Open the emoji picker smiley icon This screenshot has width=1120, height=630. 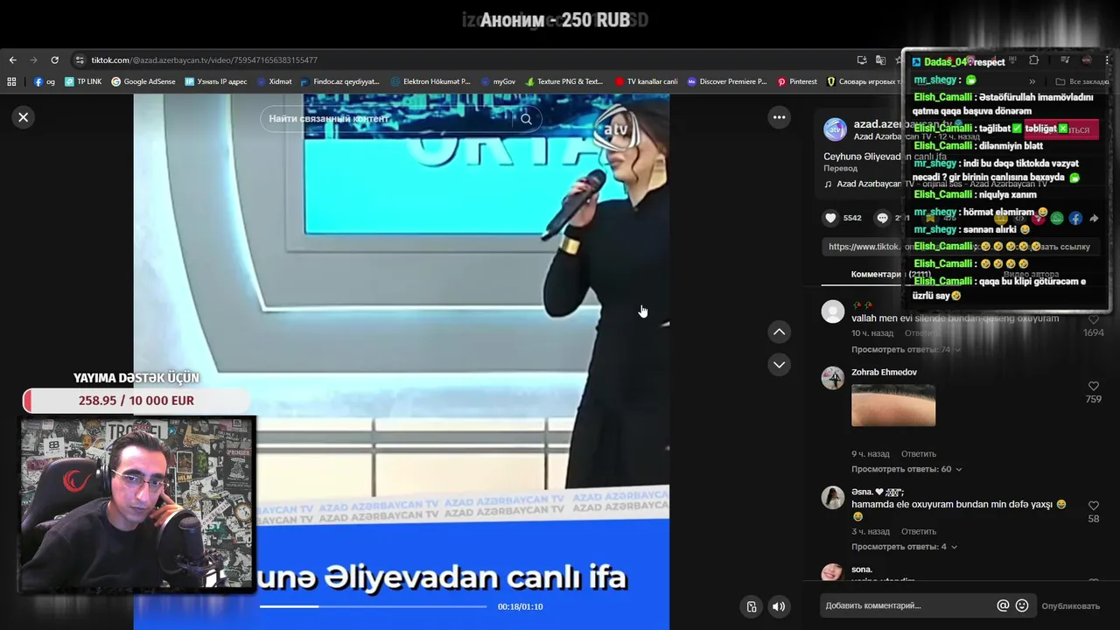[x=1022, y=605]
